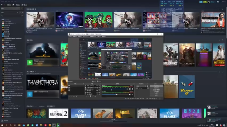Click the add-game plus icon at bottom left
Image resolution: width=227 pixels, height=127 pixels.
coord(2,121)
